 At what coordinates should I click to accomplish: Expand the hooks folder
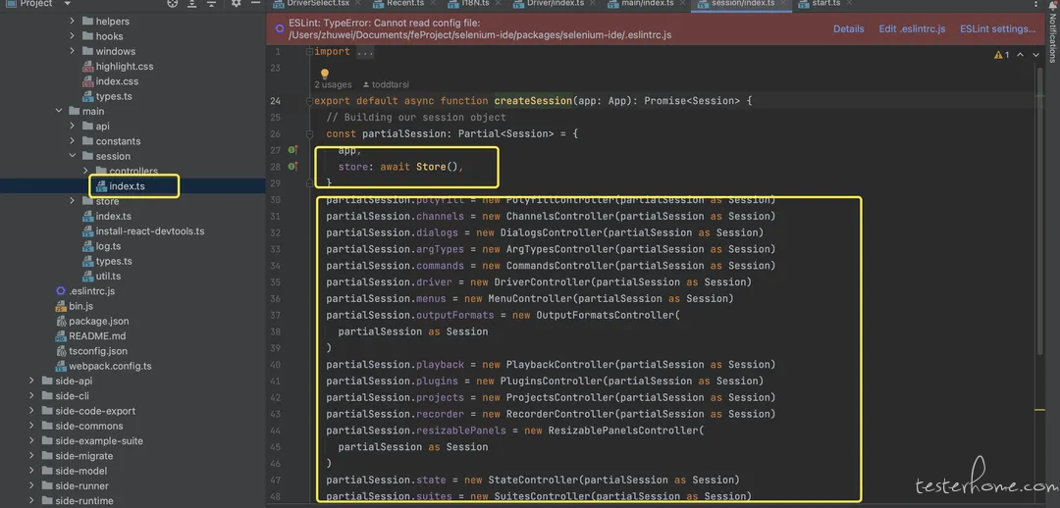(x=73, y=36)
